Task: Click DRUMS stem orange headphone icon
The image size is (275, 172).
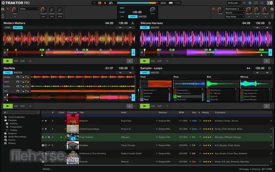Action: coord(26,77)
